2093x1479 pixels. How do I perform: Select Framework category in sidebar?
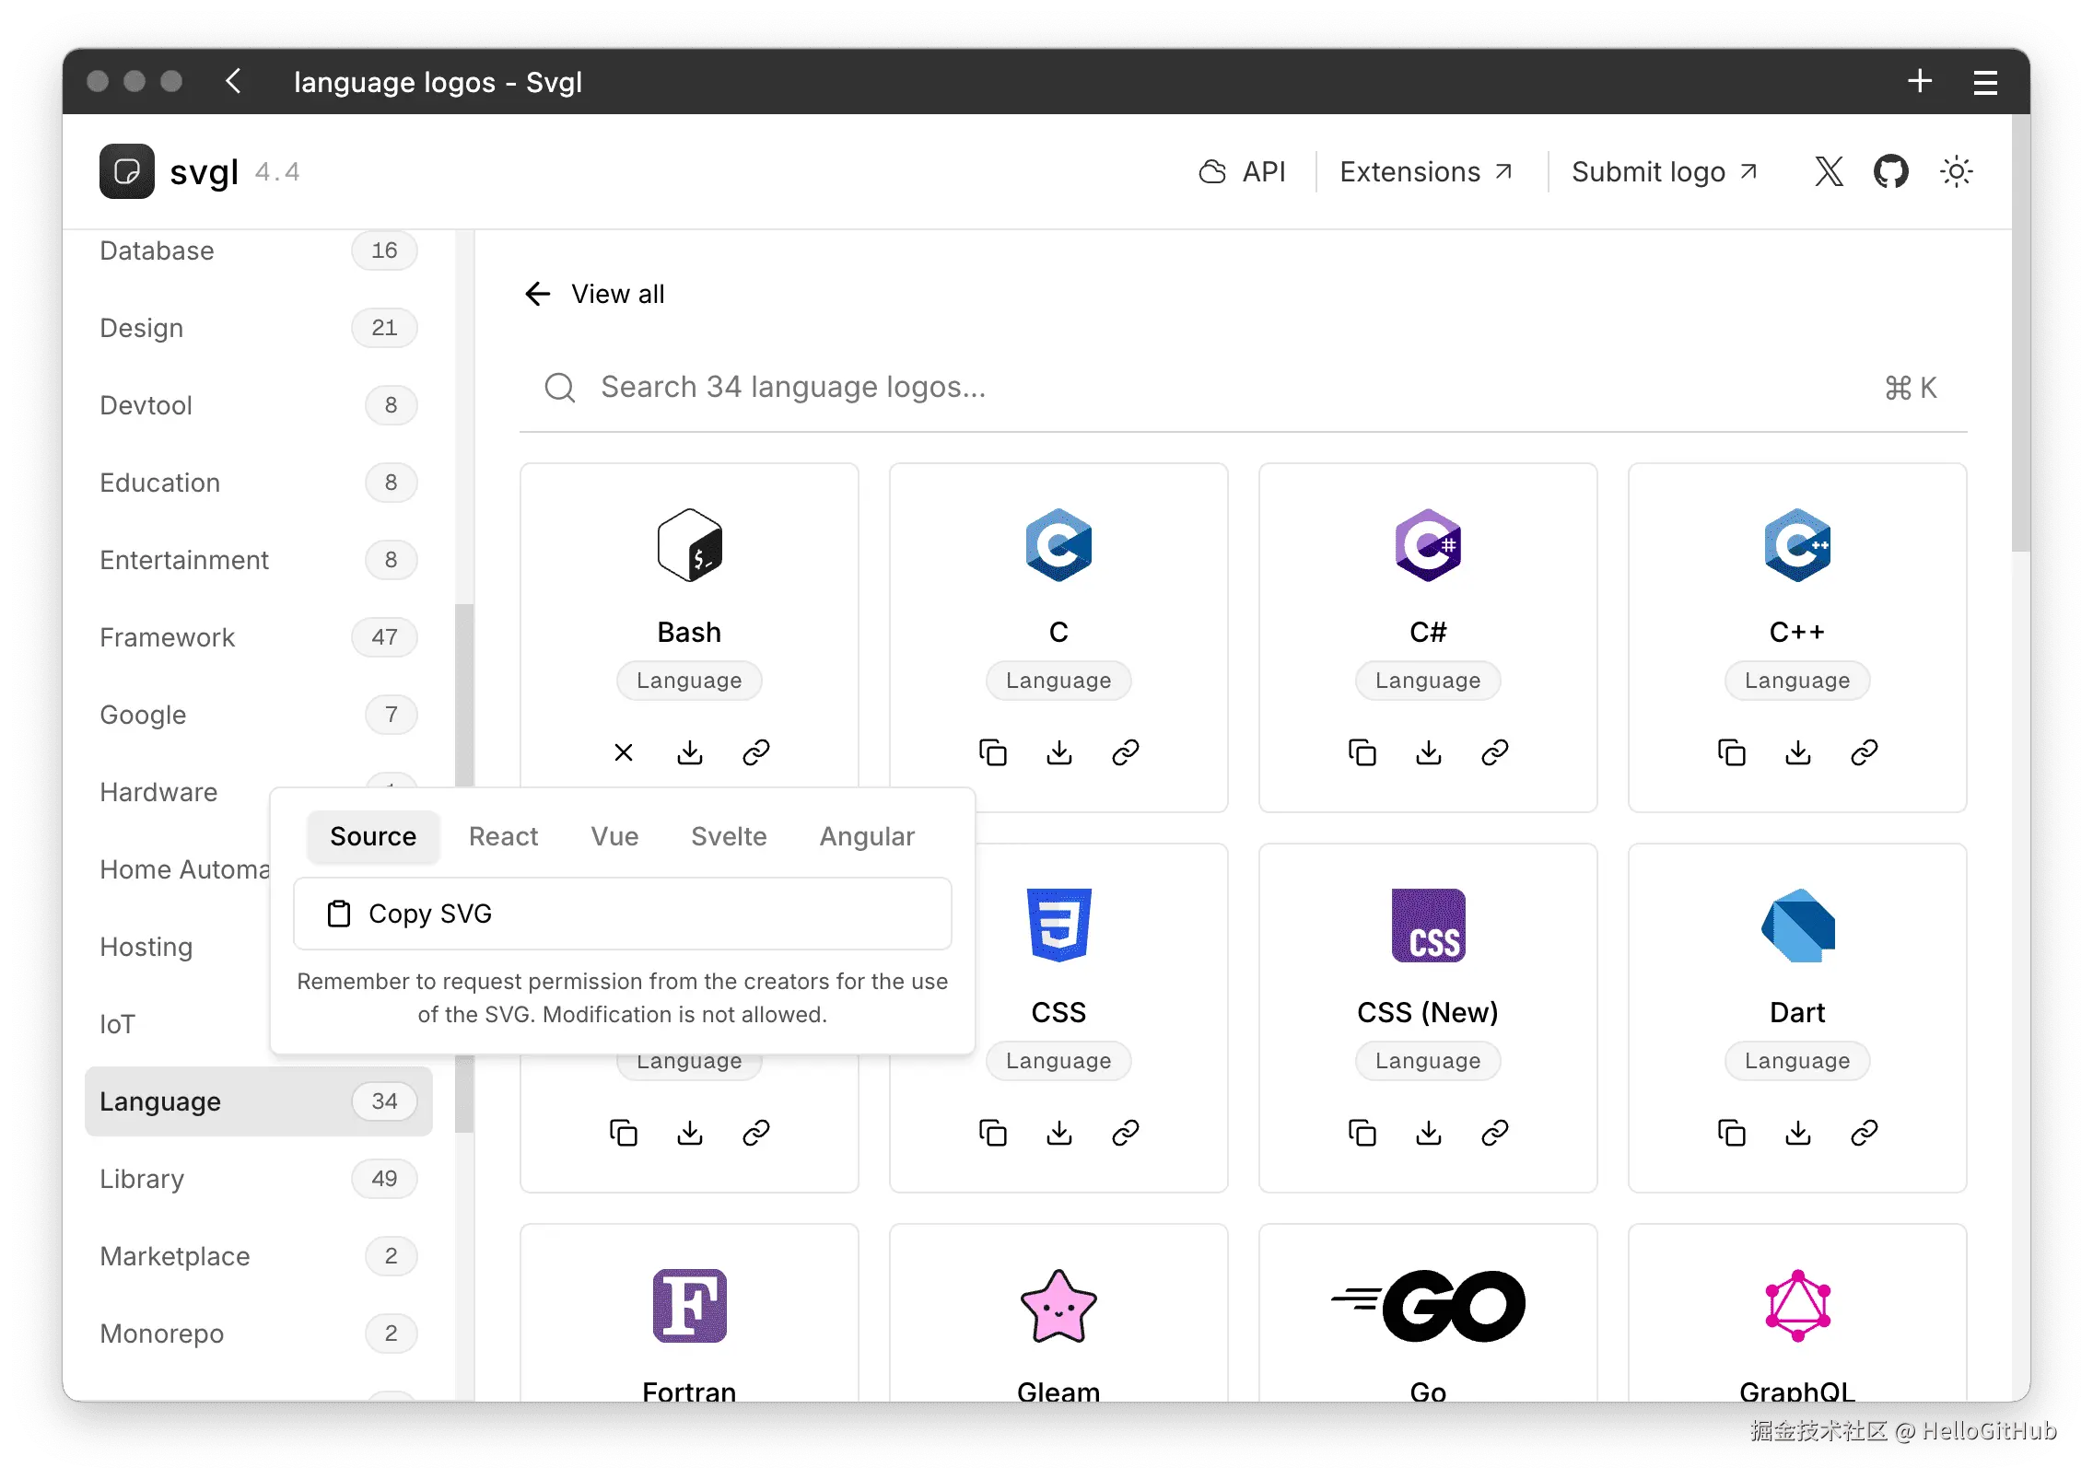(x=168, y=637)
